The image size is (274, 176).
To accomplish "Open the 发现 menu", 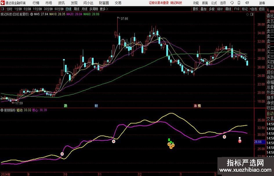I will tap(74, 3).
